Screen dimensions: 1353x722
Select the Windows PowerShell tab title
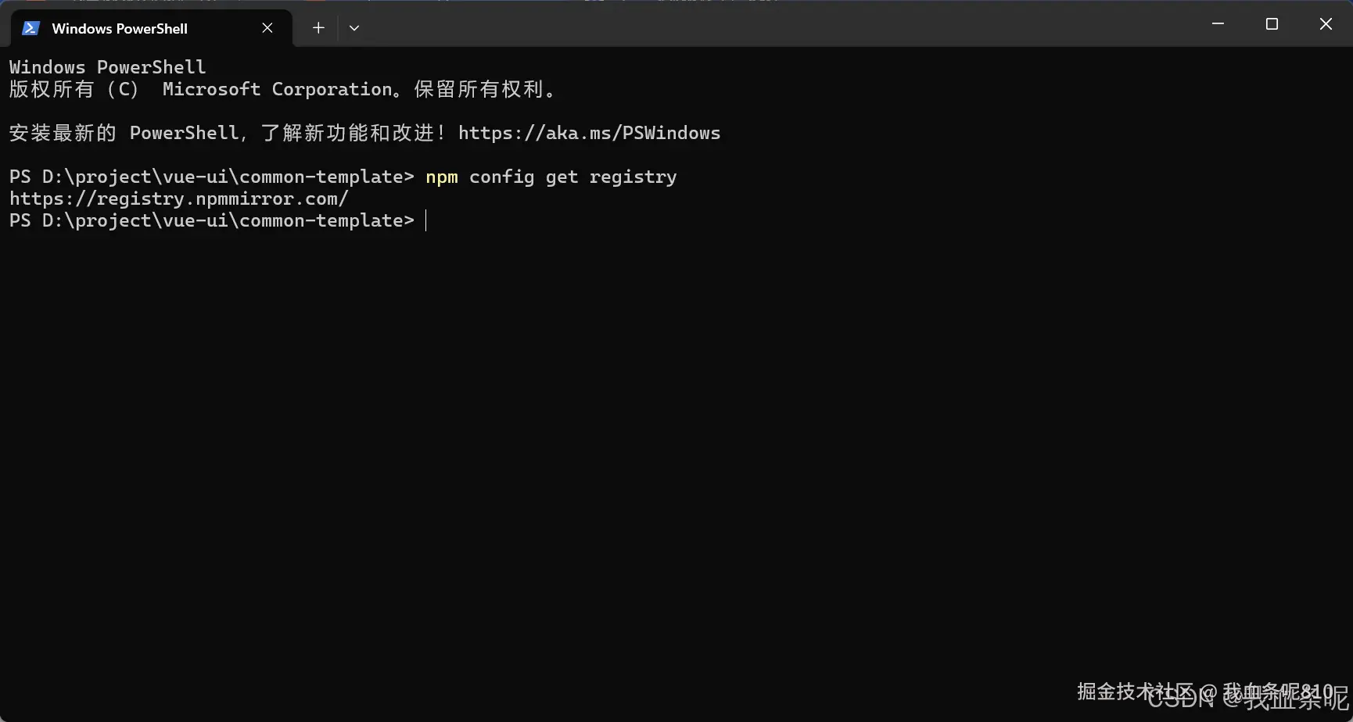[120, 28]
